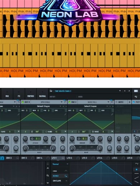
Task: Click the OSC C pan knob
Action: (x=109, y=138)
